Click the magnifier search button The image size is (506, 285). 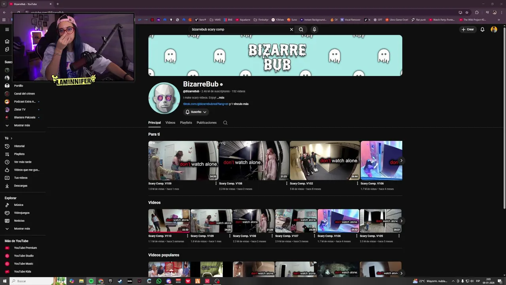301,29
